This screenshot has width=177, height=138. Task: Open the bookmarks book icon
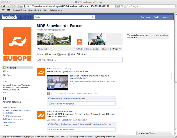(x=3, y=10)
